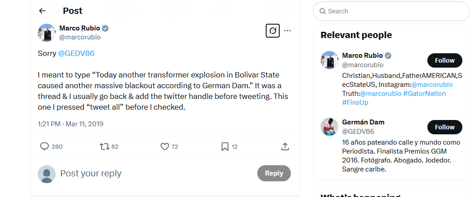Screen dimensions: 470x197
Task: Click the reply comment icon
Action: (45, 146)
